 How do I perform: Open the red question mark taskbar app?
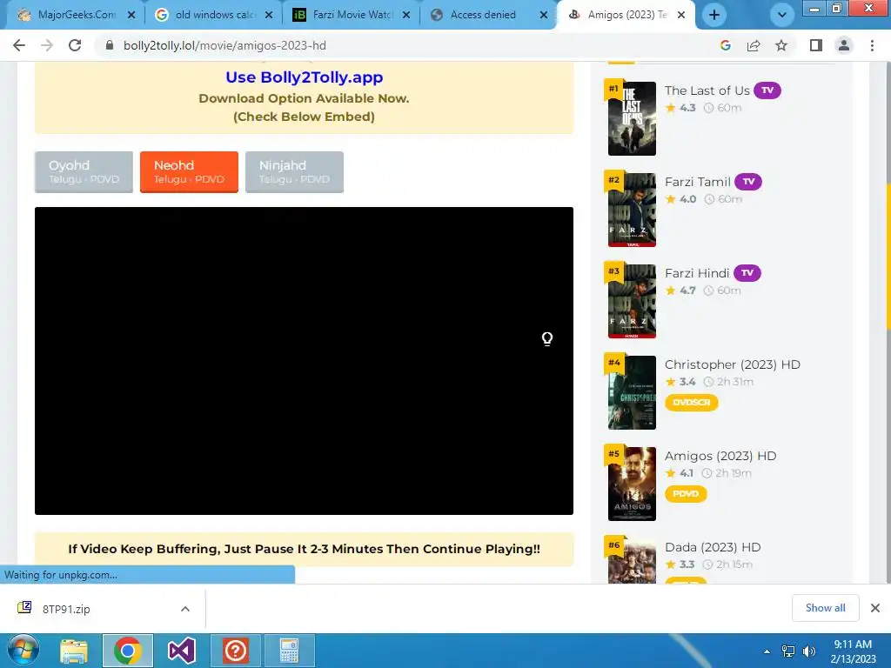point(235,651)
